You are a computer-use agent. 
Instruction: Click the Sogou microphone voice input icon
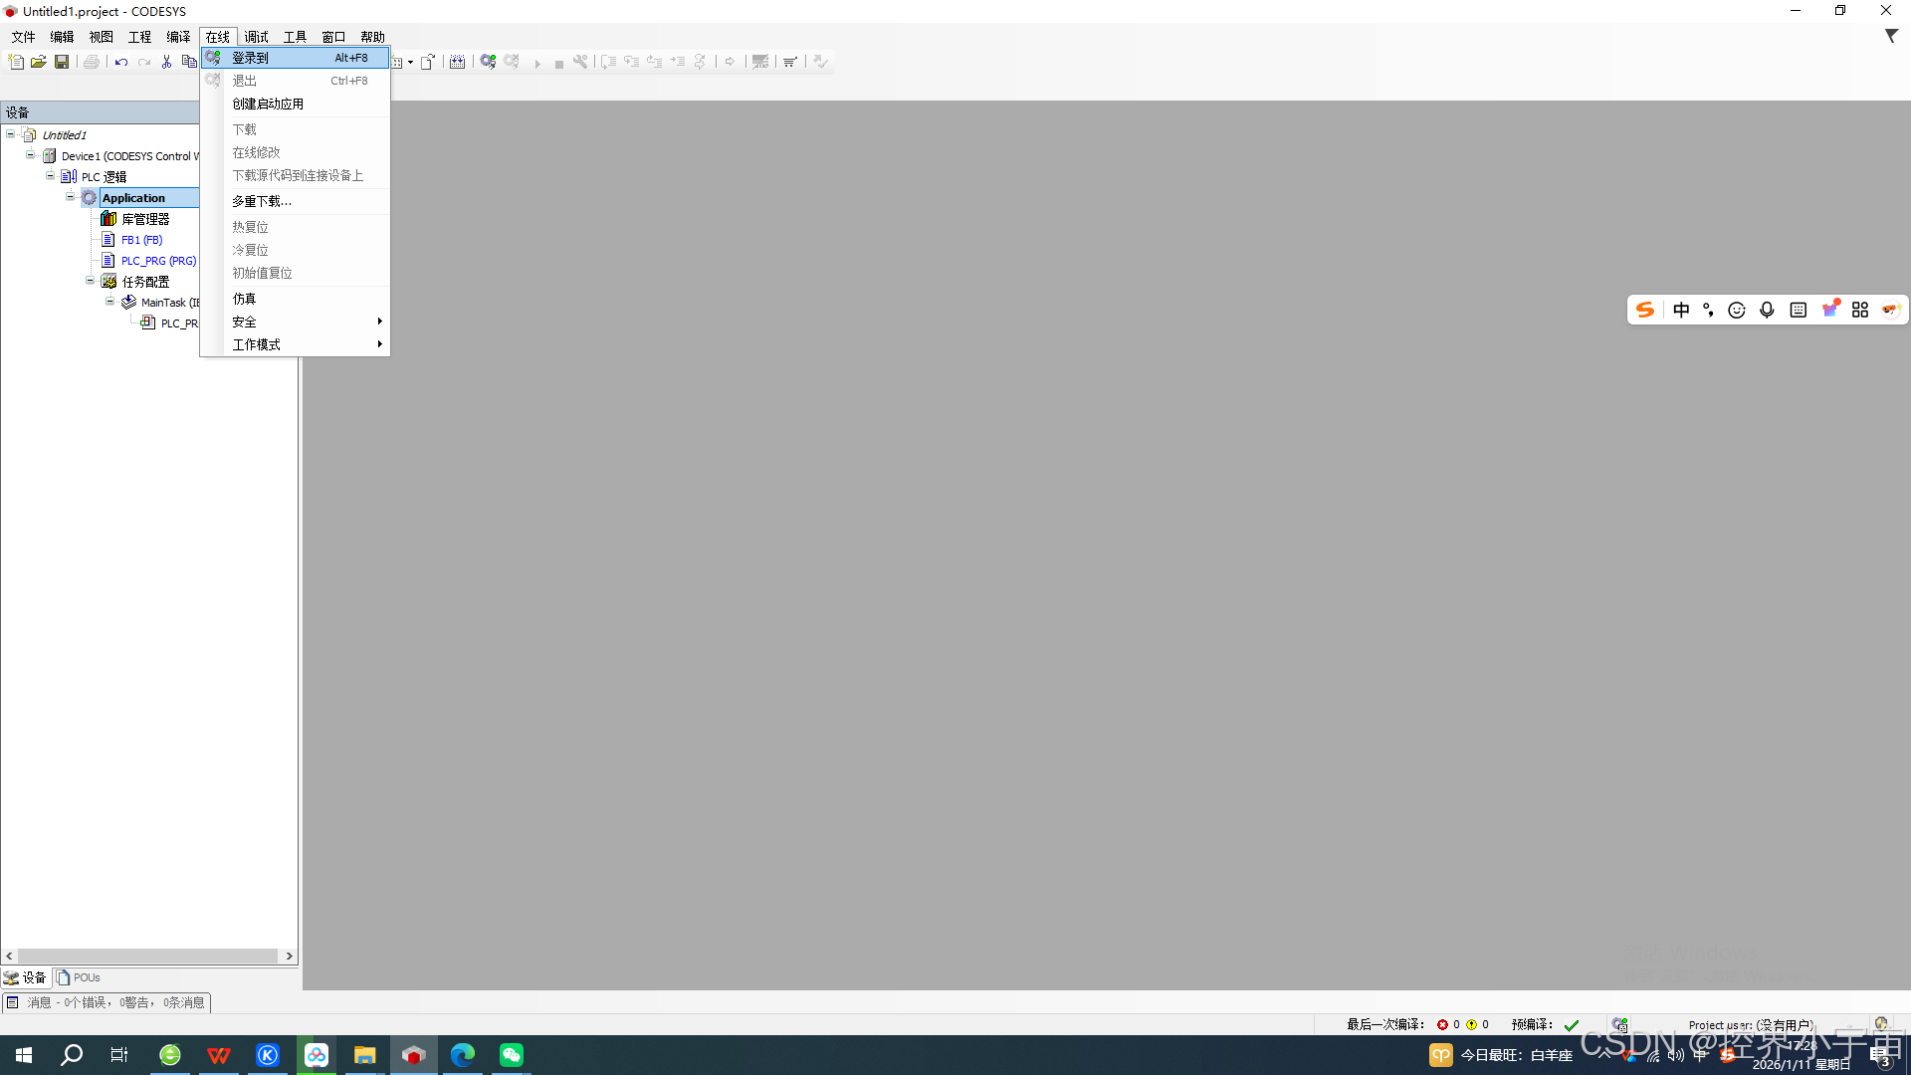coord(1767,311)
